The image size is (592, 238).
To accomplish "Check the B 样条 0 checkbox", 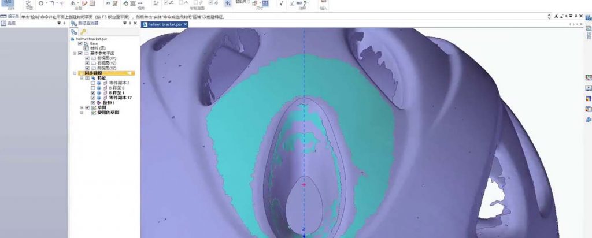I will point(93,88).
